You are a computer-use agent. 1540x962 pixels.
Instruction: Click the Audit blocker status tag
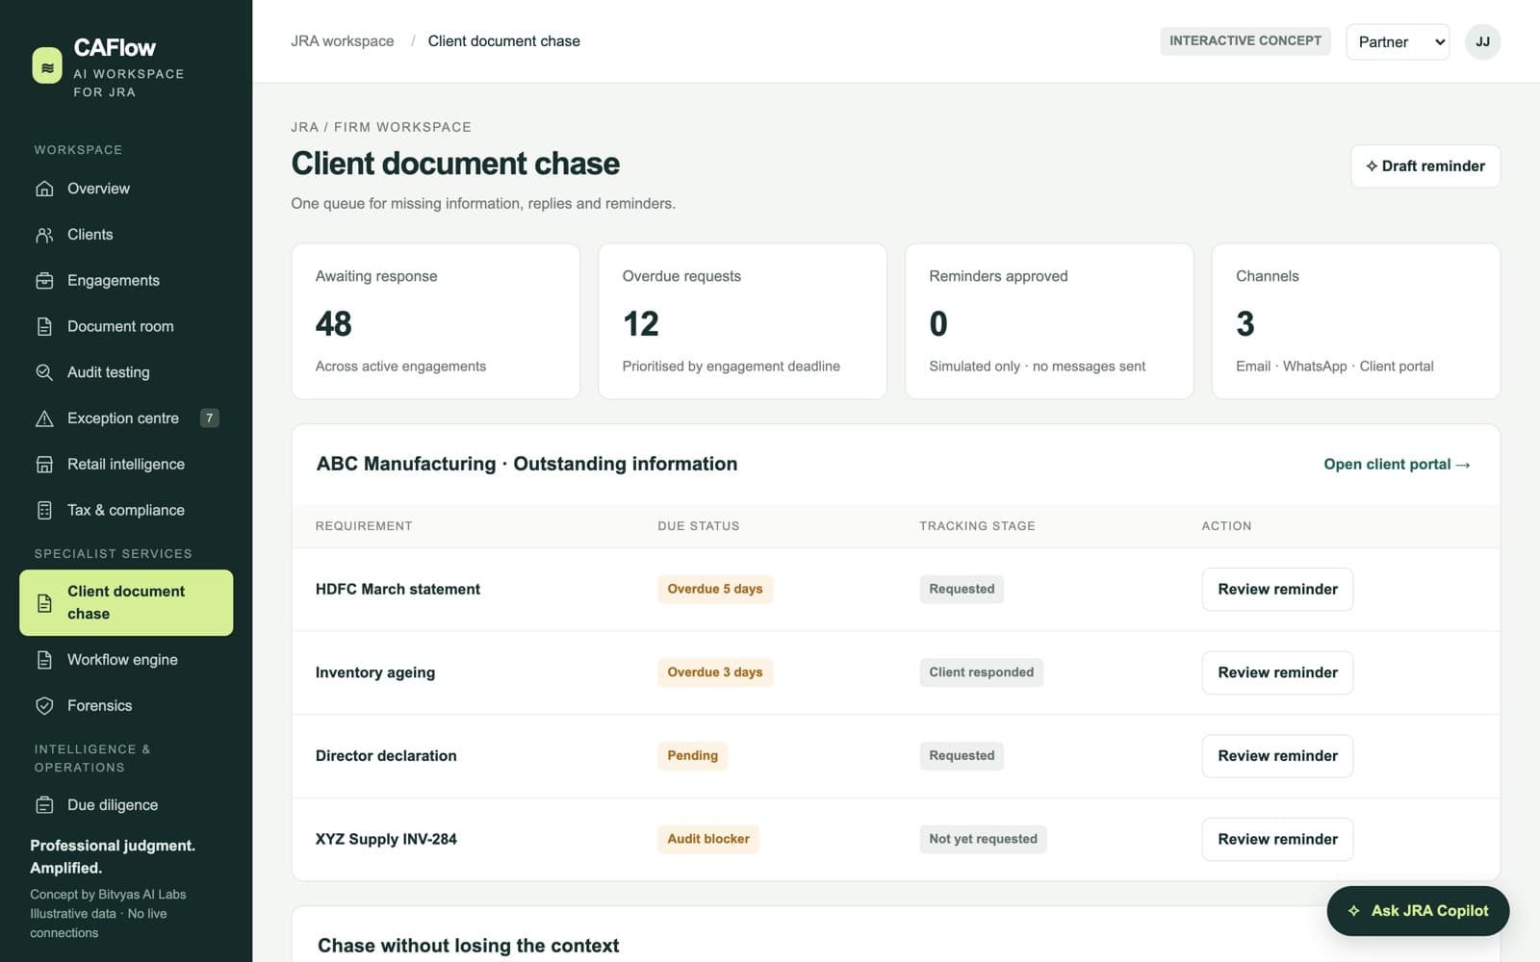[x=708, y=839]
